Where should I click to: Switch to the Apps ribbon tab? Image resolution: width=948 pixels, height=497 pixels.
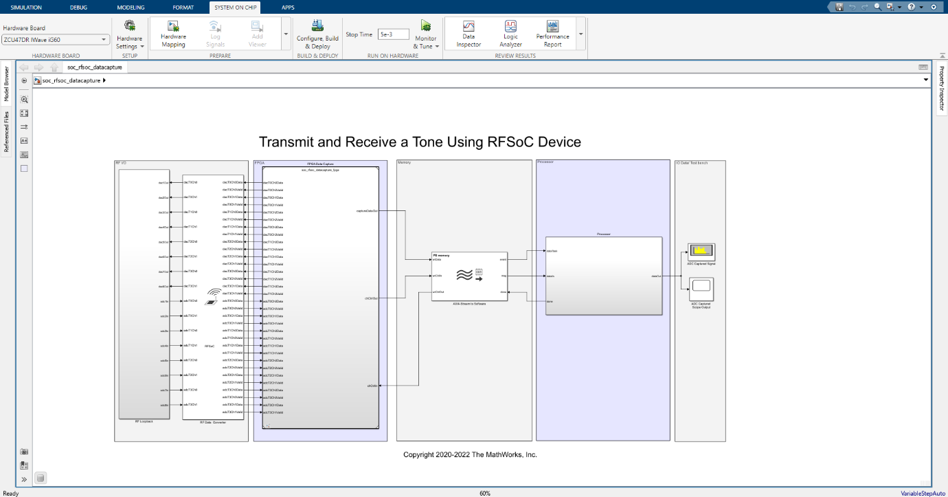[288, 7]
